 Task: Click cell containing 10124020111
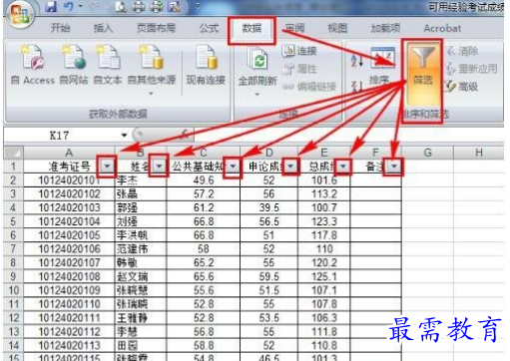click(x=69, y=318)
